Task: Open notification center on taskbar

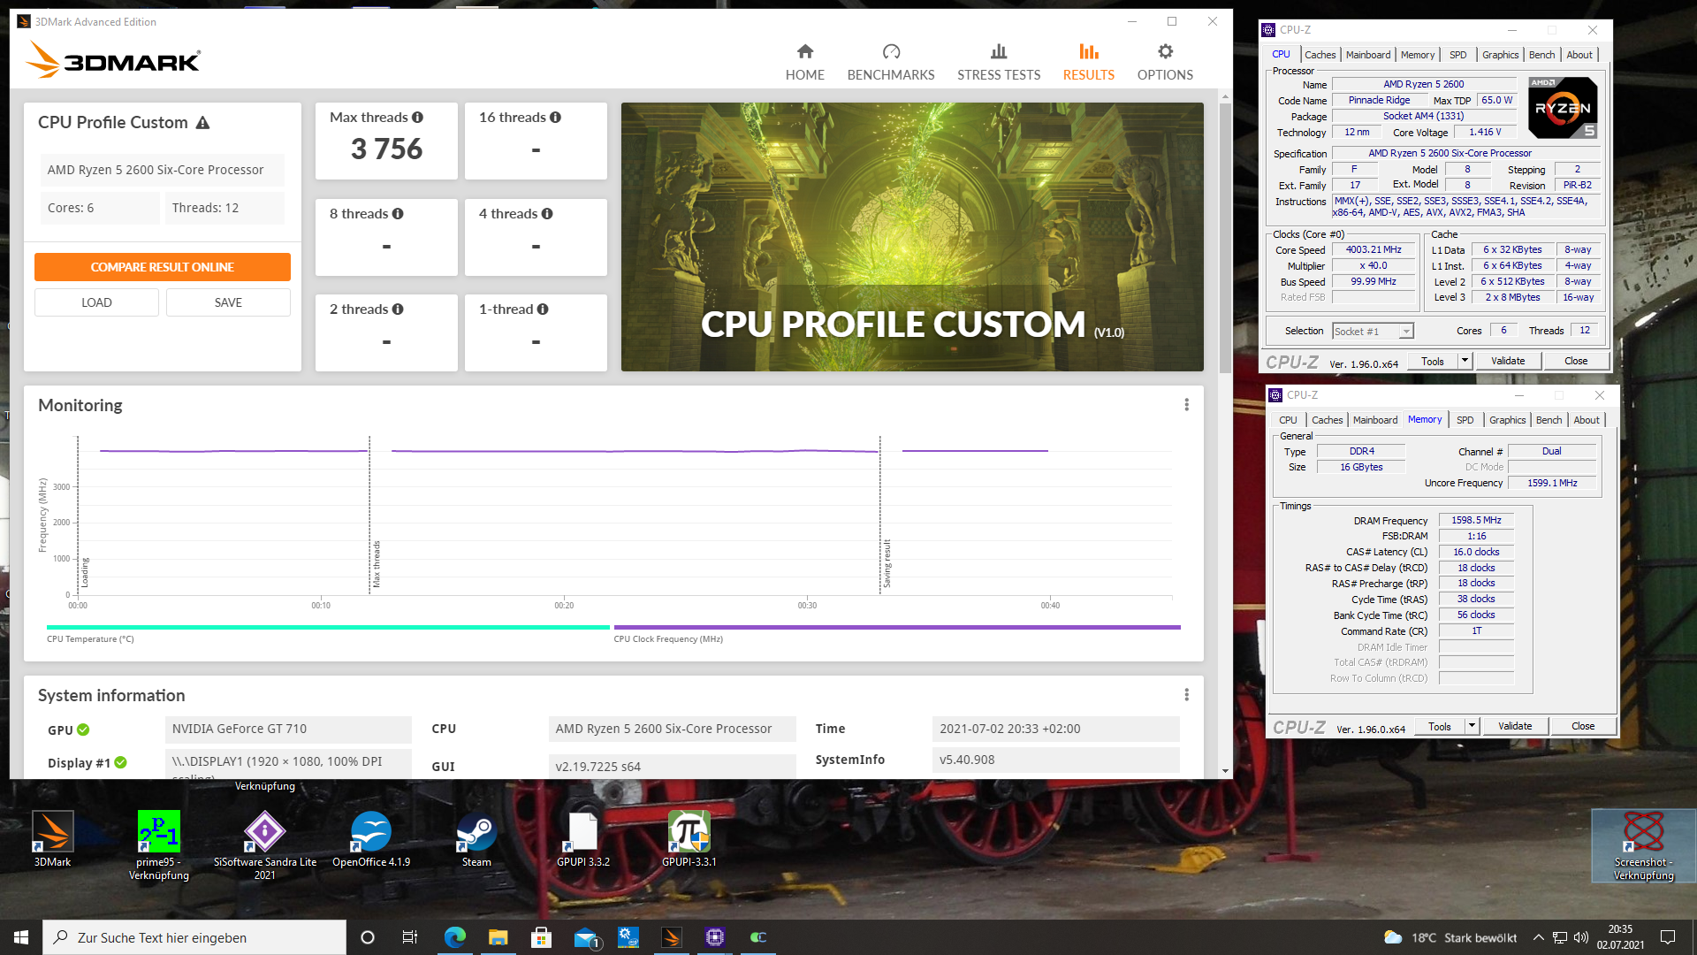Action: point(1668,937)
